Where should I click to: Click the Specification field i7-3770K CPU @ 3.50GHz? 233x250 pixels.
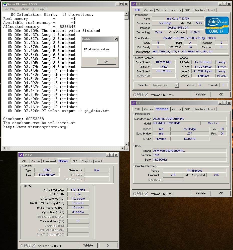[190, 38]
